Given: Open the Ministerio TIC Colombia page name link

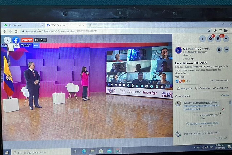Looking at the screenshot, I should 196,49.
